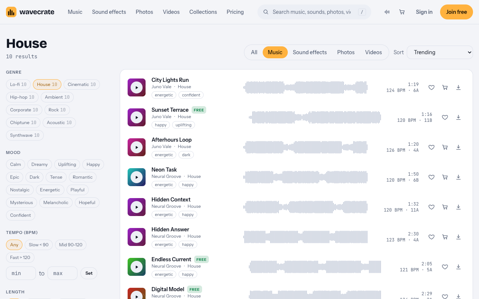Play the Hidden Context track

pos(137,207)
